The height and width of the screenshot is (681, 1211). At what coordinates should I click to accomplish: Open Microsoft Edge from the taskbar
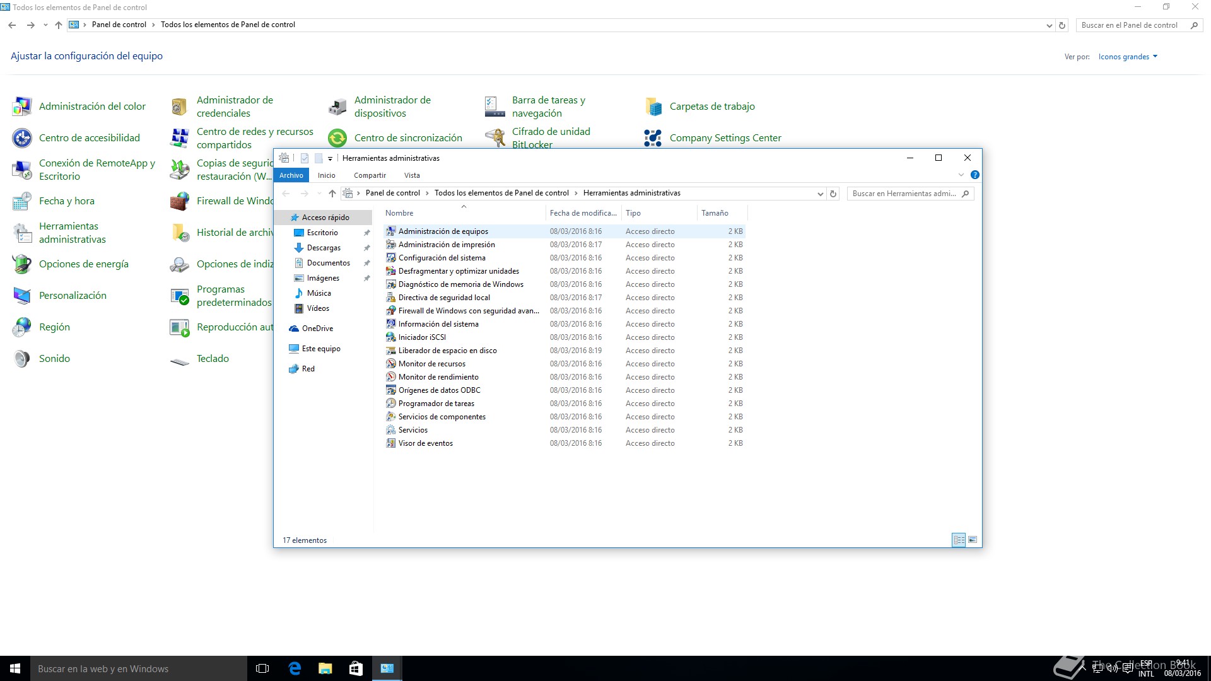[x=295, y=668]
